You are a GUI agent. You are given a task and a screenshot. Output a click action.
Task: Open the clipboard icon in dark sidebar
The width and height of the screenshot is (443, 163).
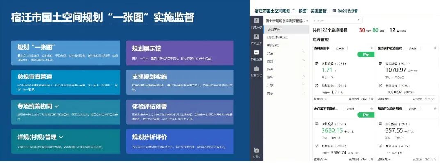256,69
